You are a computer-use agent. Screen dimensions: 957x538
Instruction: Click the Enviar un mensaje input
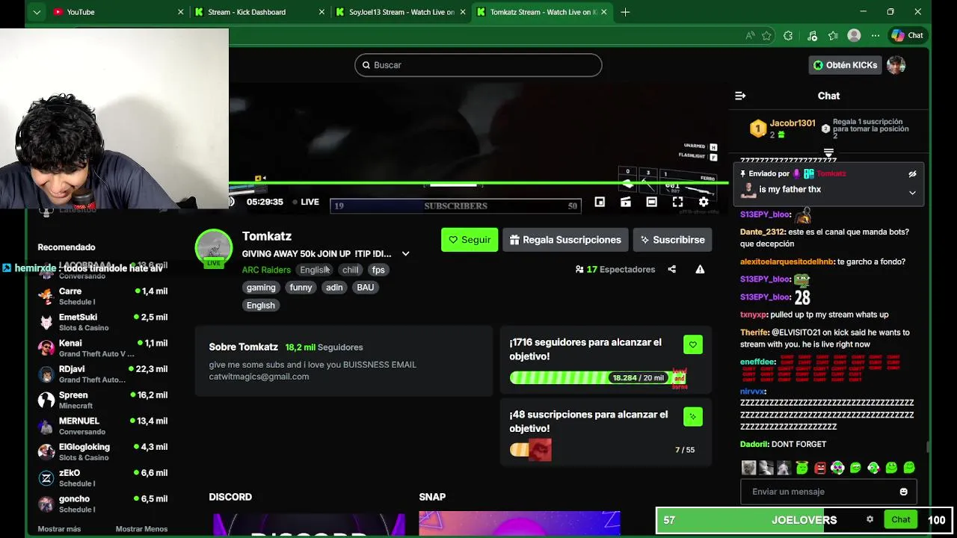828,492
